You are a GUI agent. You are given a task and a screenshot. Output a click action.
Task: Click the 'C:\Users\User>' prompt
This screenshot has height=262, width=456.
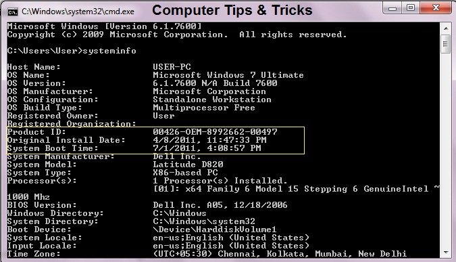(45, 51)
